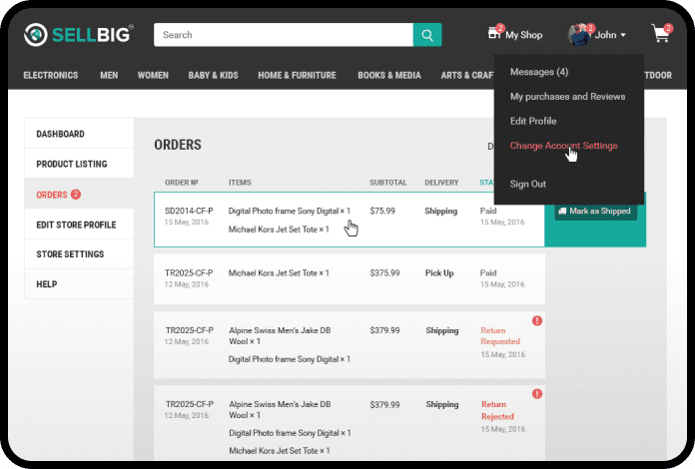Viewport: 695px width, 469px height.
Task: Select Orders in sidebar
Action: (x=79, y=195)
